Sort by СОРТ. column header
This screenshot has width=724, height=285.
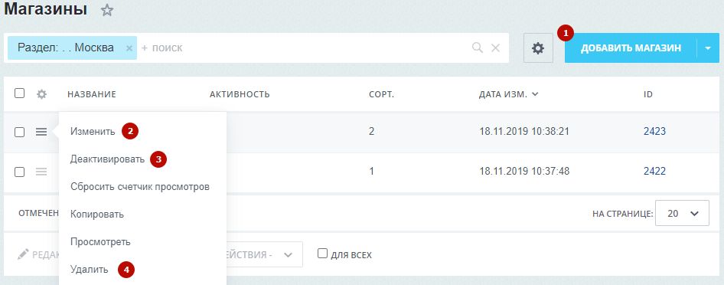click(381, 94)
